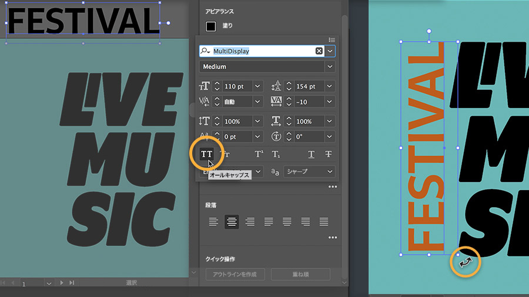Open the 154 pt leading dropdown
529x297 pixels.
330,86
